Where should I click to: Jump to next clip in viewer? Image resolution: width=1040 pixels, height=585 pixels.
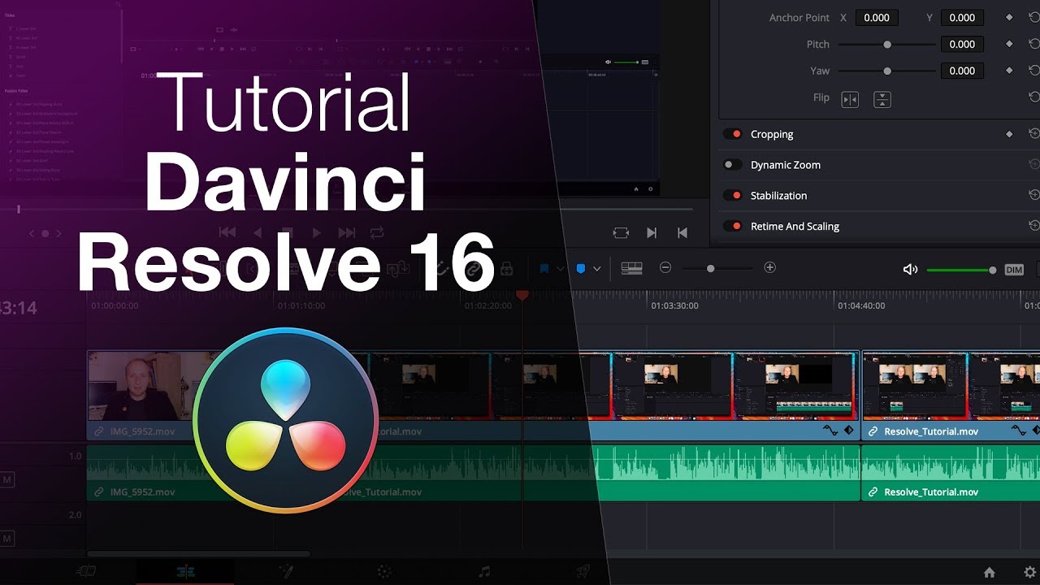[651, 232]
